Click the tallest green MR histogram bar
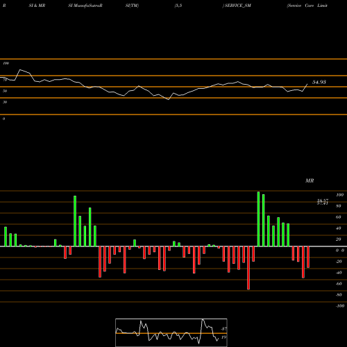The image size is (347, 347). tap(258, 219)
